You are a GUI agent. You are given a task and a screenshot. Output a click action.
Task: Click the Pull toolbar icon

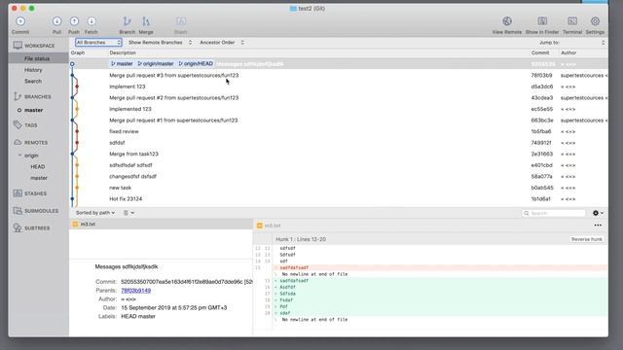pos(56,21)
